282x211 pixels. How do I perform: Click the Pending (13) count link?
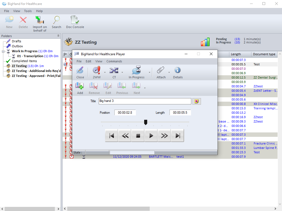[237, 39]
